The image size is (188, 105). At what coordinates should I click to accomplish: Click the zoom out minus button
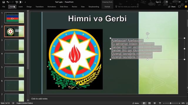tap(164, 103)
